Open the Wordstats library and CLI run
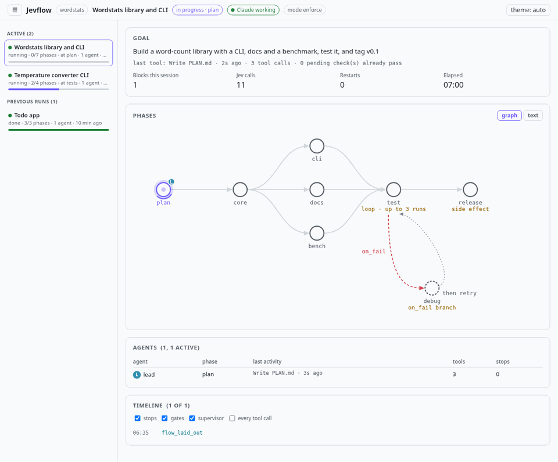The image size is (558, 462). 59,53
